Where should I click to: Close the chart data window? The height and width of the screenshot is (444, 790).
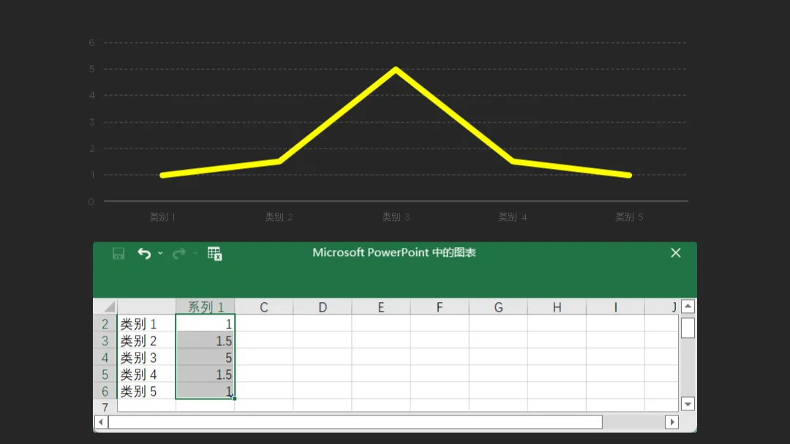click(676, 252)
